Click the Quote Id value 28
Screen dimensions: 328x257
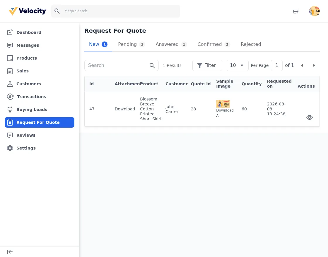pyautogui.click(x=193, y=109)
